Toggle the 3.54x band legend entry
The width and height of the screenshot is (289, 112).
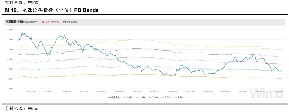click(x=178, y=98)
